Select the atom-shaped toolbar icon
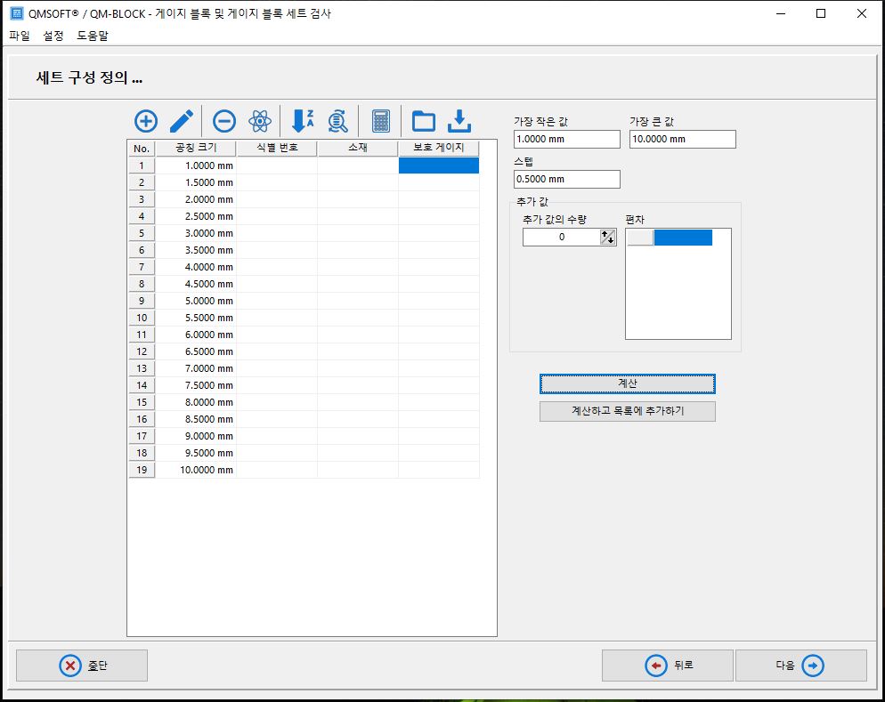This screenshot has height=702, width=885. (x=260, y=121)
